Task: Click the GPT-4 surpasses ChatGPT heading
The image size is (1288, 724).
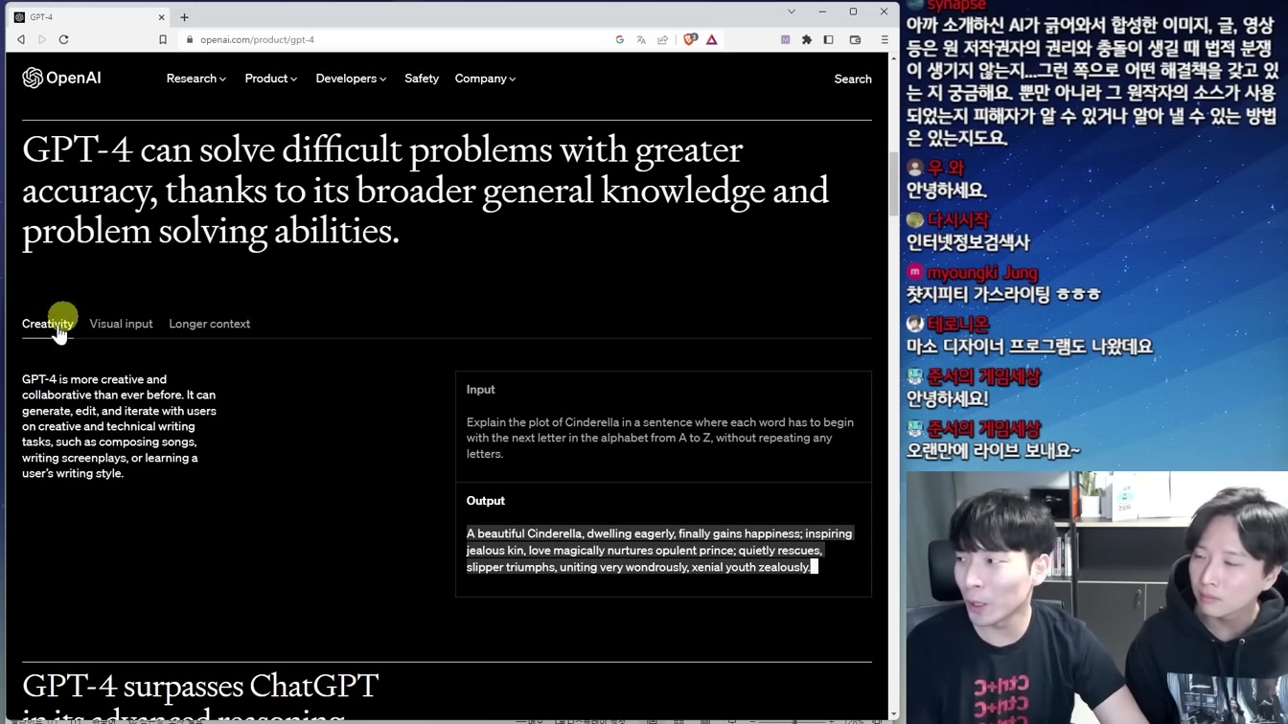Action: click(x=200, y=699)
